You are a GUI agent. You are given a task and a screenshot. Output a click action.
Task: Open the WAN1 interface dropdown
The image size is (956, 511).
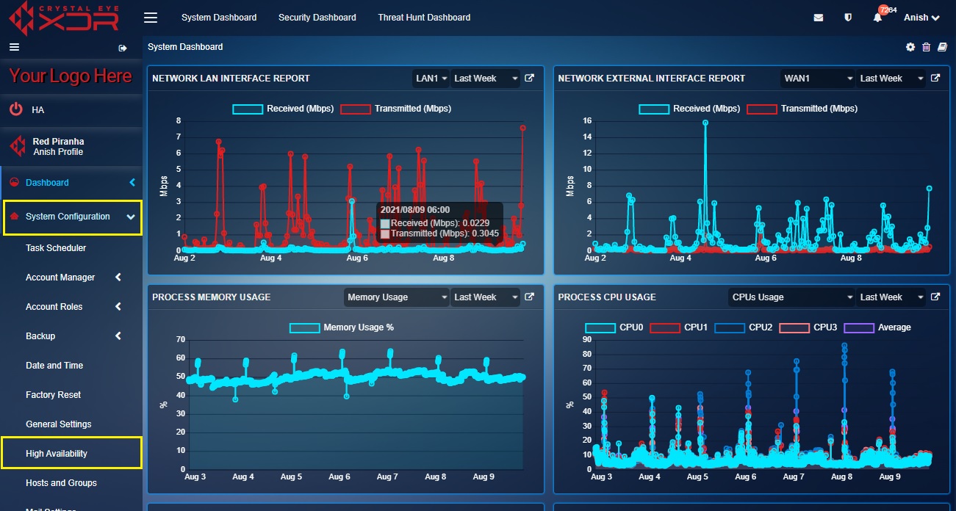819,79
